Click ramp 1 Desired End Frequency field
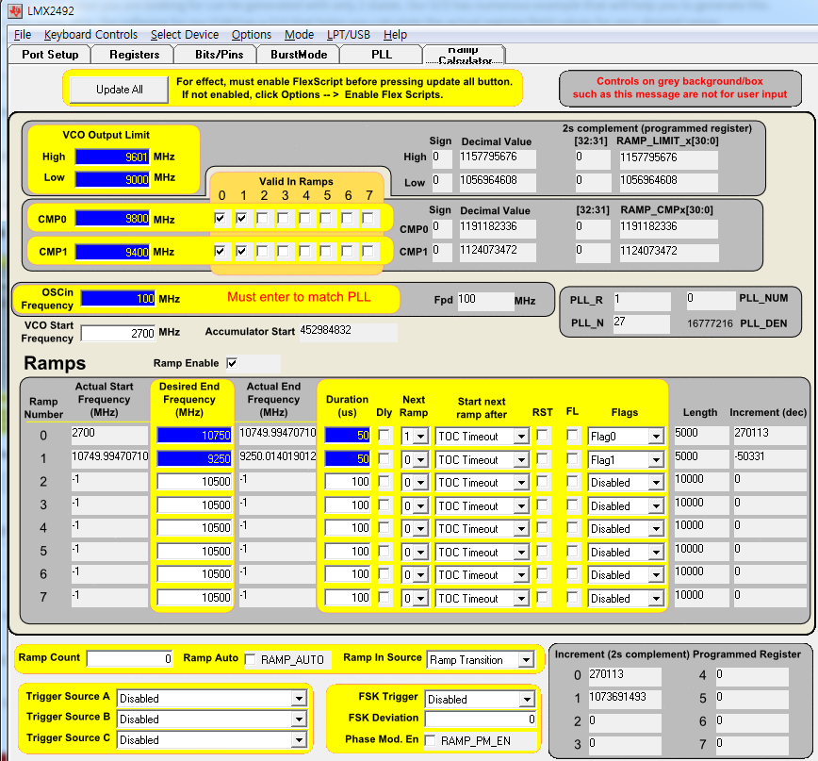This screenshot has height=761, width=818. coord(194,458)
